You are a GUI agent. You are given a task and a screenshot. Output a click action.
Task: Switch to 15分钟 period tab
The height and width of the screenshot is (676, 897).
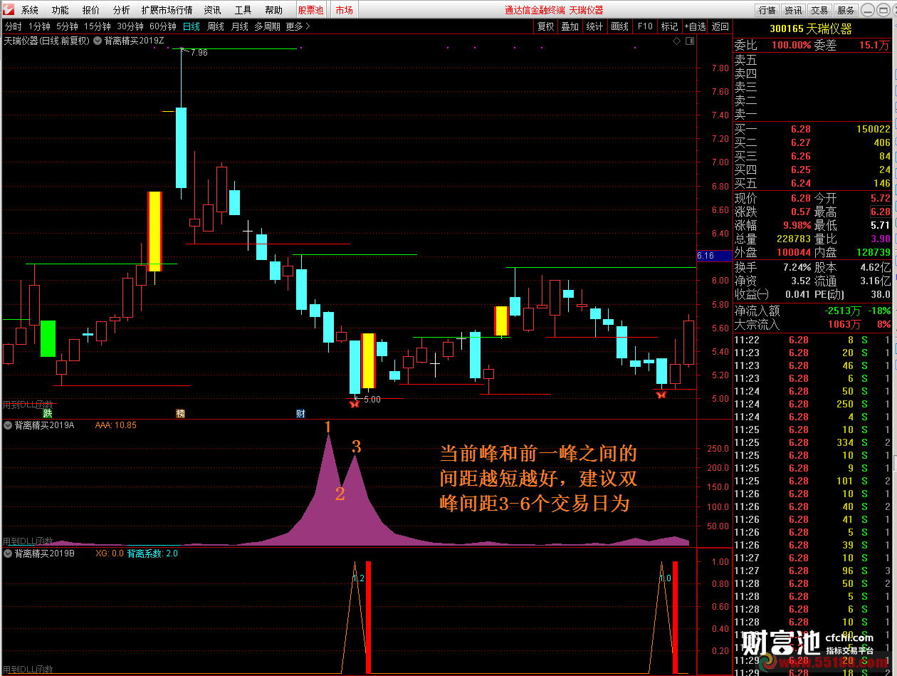(x=98, y=26)
